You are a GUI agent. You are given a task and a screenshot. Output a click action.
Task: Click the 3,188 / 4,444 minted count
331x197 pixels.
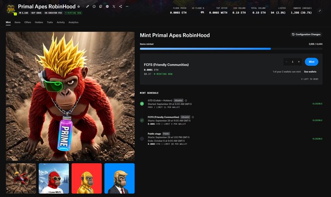tap(315, 44)
